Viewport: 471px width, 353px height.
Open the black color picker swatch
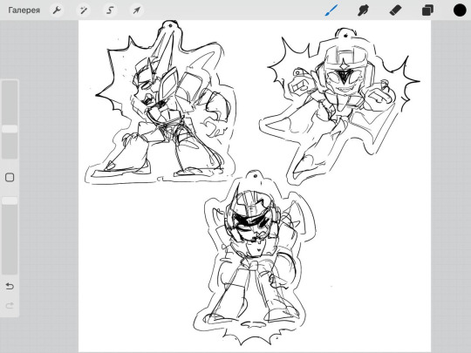tap(460, 10)
